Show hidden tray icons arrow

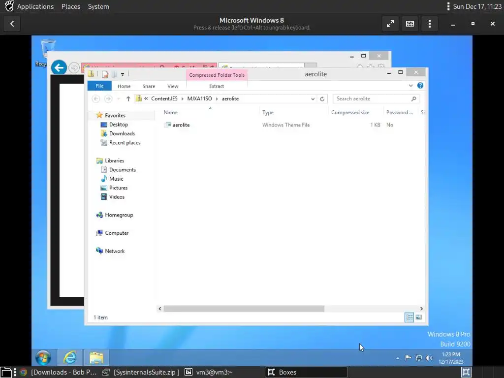pos(398,358)
